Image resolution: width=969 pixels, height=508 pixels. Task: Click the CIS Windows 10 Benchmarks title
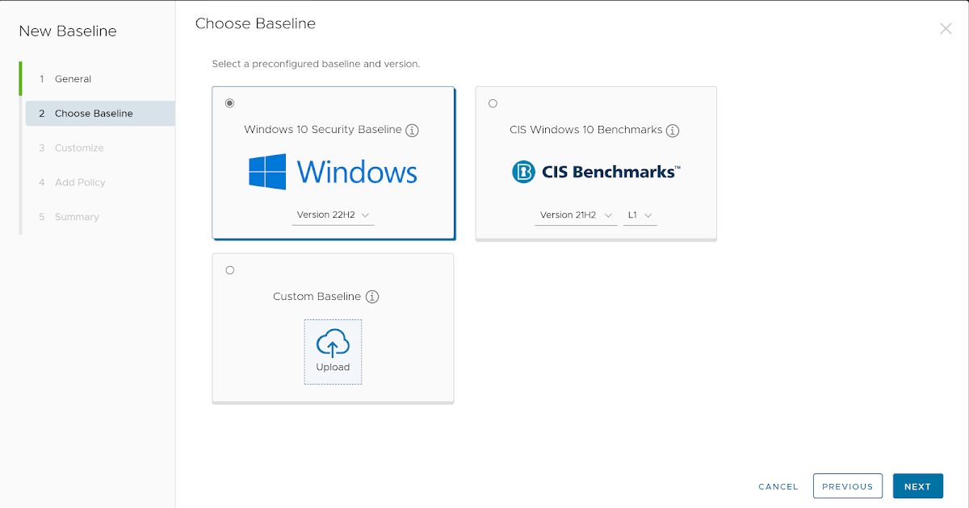(x=586, y=130)
